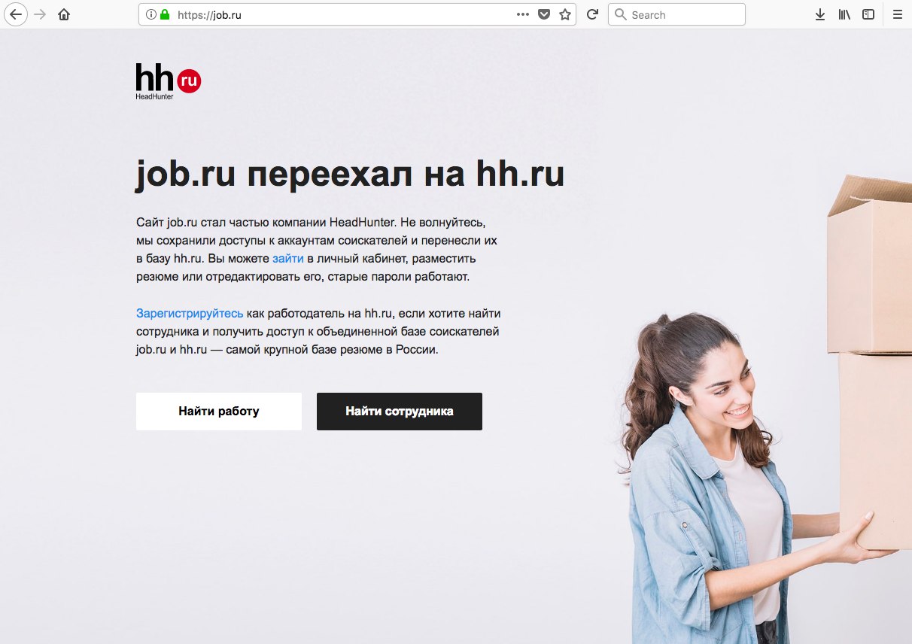Click the browser back arrow button
Image resolution: width=912 pixels, height=644 pixels.
coord(15,14)
